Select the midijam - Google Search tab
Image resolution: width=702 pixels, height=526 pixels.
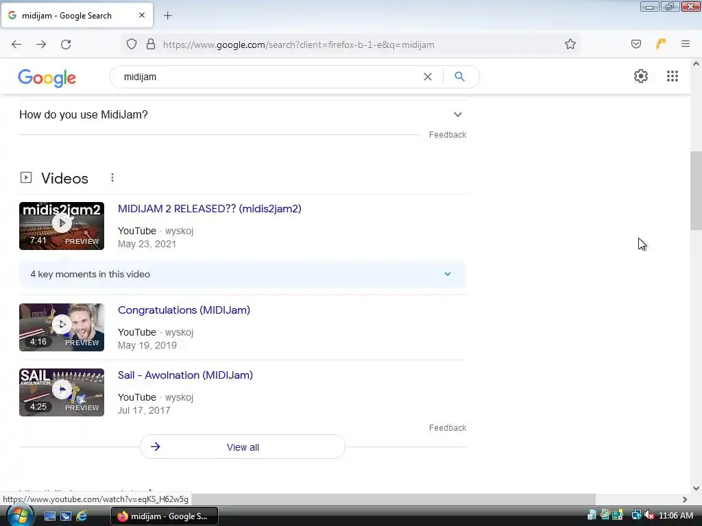[77, 15]
